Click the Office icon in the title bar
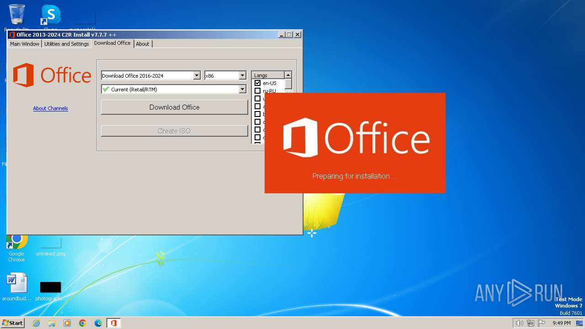 pos(12,35)
